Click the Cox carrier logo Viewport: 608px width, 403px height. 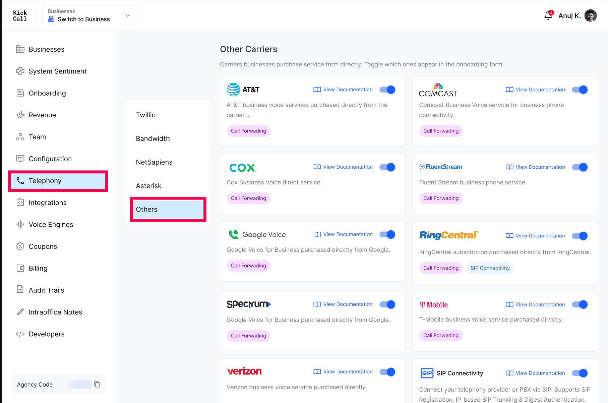[x=243, y=167]
